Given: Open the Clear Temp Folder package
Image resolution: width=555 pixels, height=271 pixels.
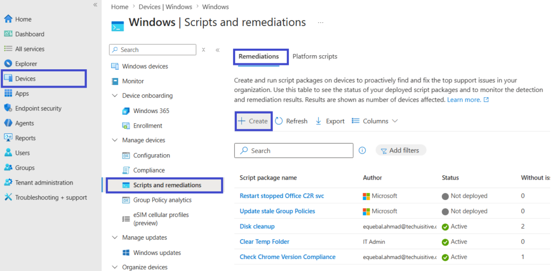Looking at the screenshot, I should (x=264, y=242).
